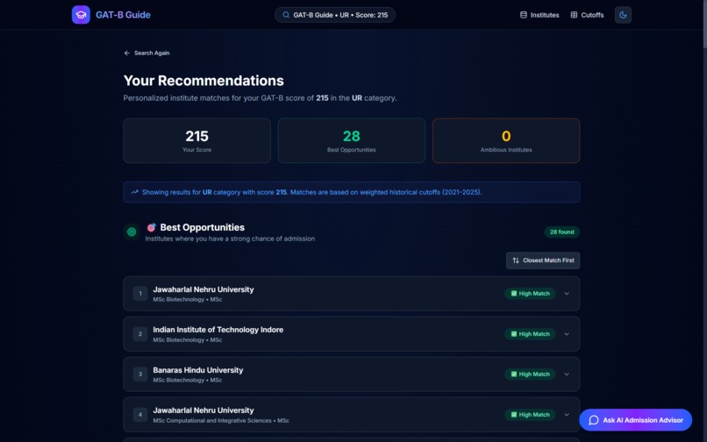Go back via Search Again link
The height and width of the screenshot is (442, 707).
(x=147, y=53)
